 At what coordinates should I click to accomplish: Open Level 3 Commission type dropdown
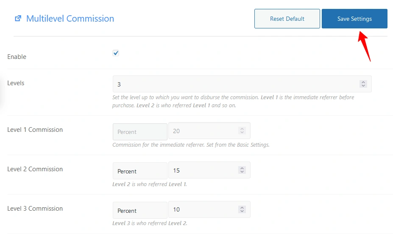(x=140, y=210)
